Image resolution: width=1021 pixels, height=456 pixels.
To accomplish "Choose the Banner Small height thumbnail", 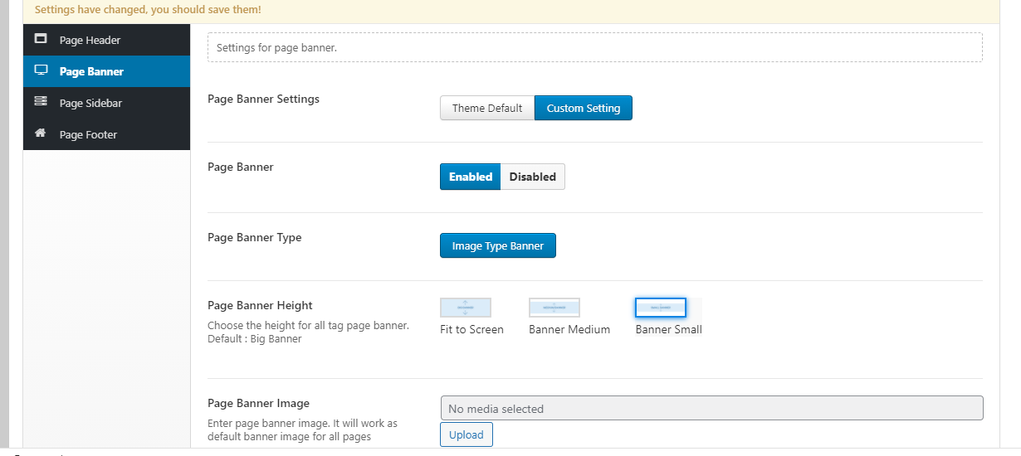I will 661,308.
